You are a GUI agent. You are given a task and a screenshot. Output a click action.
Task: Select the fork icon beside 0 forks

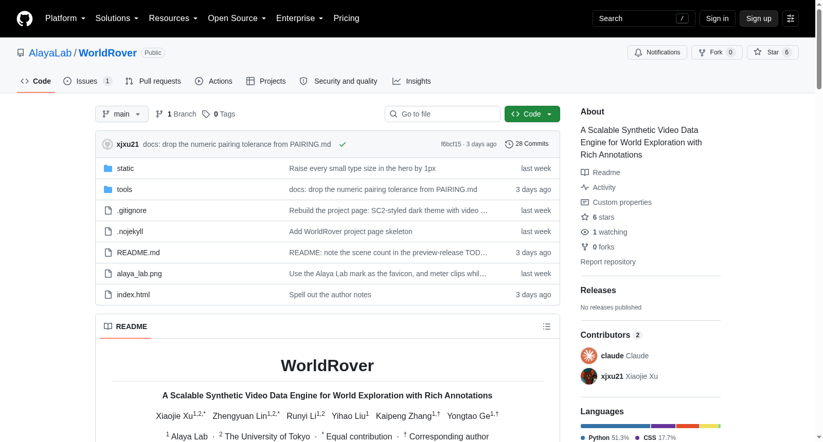[585, 247]
